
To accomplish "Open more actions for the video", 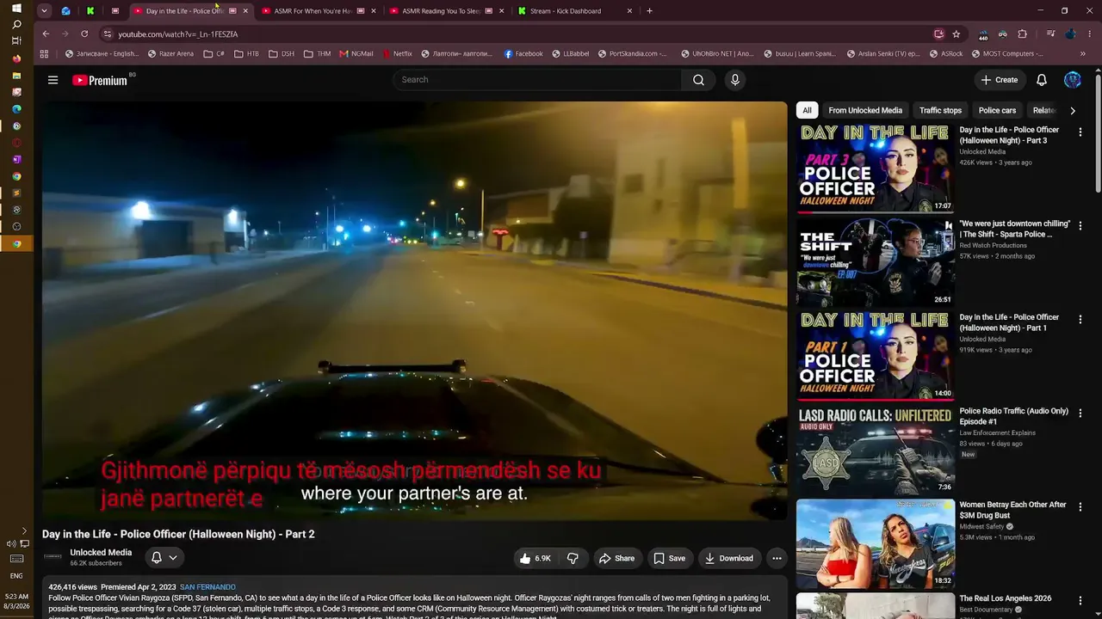I will (777, 559).
